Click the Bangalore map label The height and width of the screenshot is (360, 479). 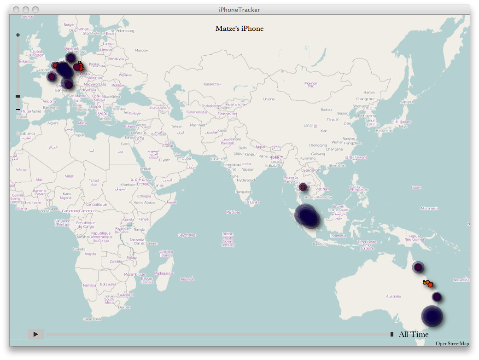coord(244,192)
